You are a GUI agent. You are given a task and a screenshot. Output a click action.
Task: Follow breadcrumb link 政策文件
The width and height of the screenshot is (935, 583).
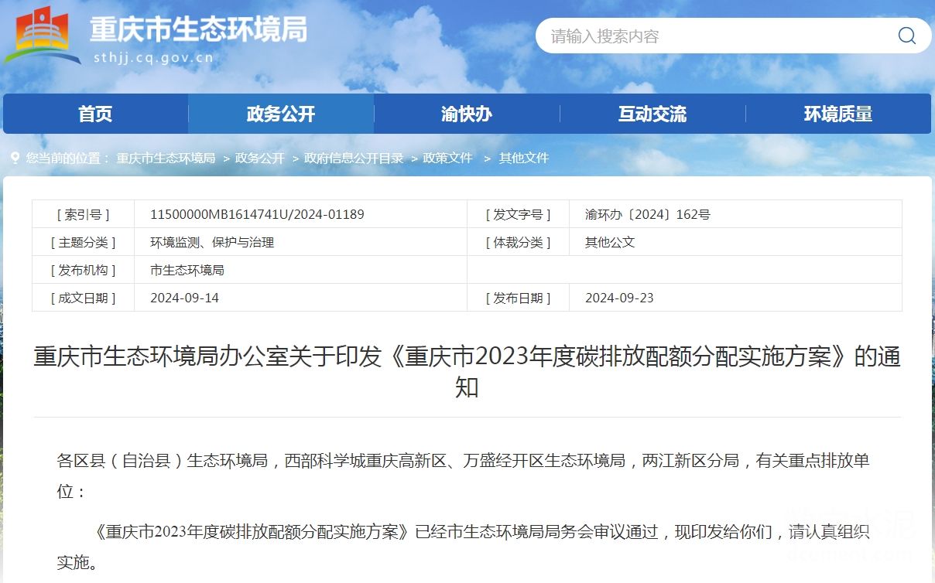pos(447,158)
